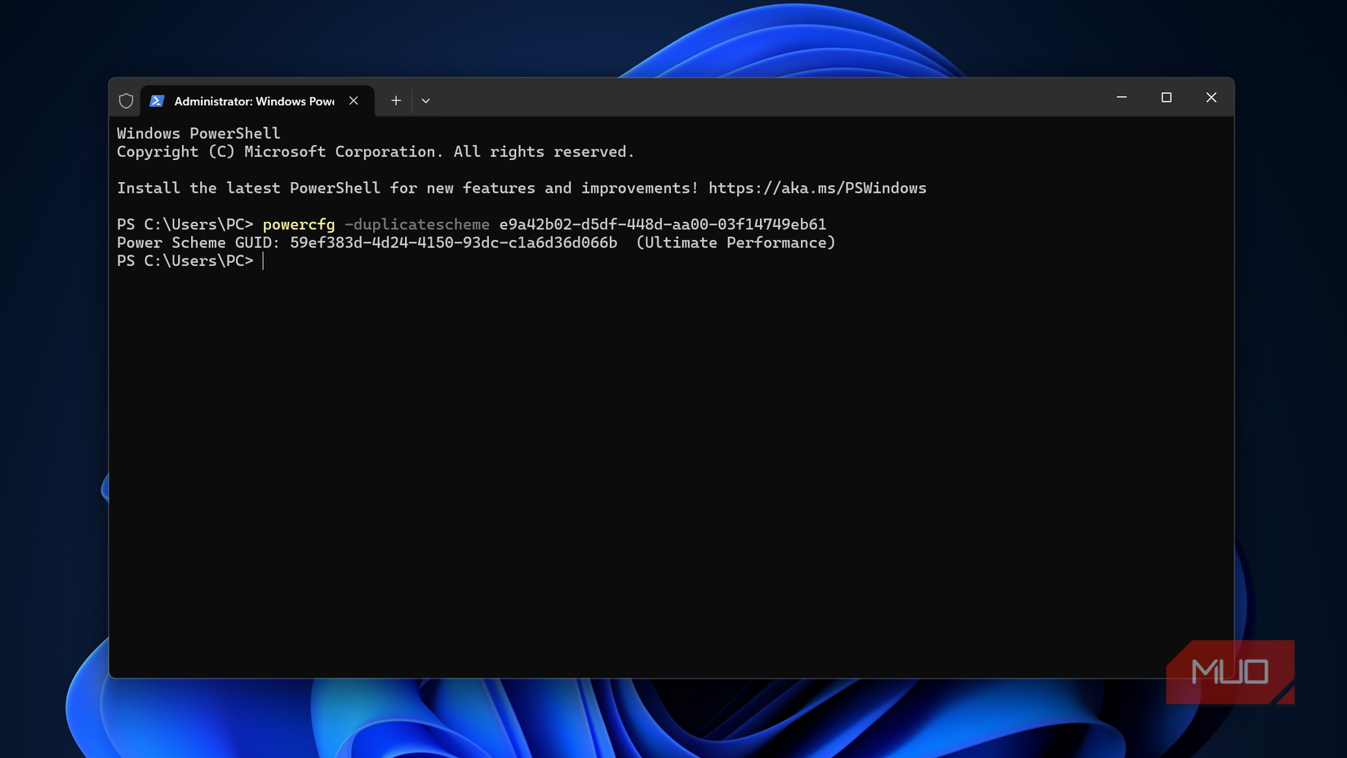Image resolution: width=1347 pixels, height=758 pixels.
Task: Click the https://aka.ms/PSWindows link
Action: [x=817, y=188]
